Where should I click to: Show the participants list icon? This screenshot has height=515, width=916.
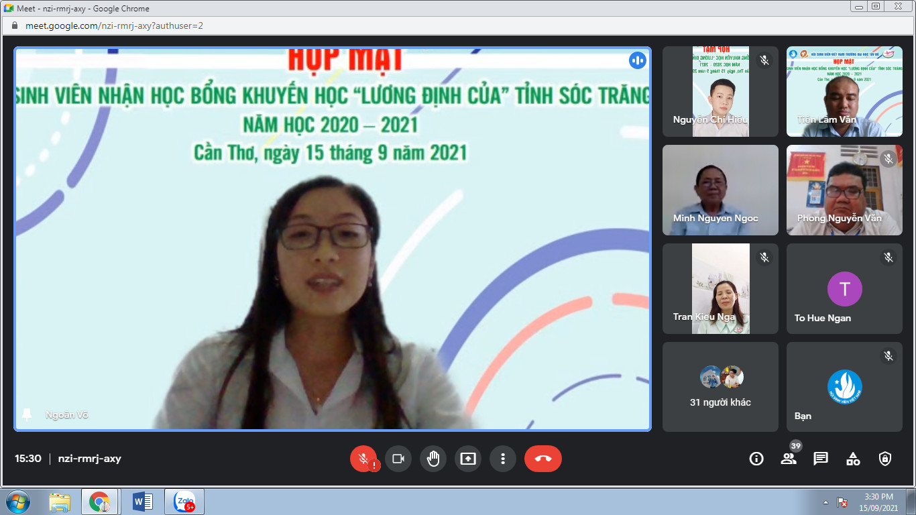[x=789, y=459]
